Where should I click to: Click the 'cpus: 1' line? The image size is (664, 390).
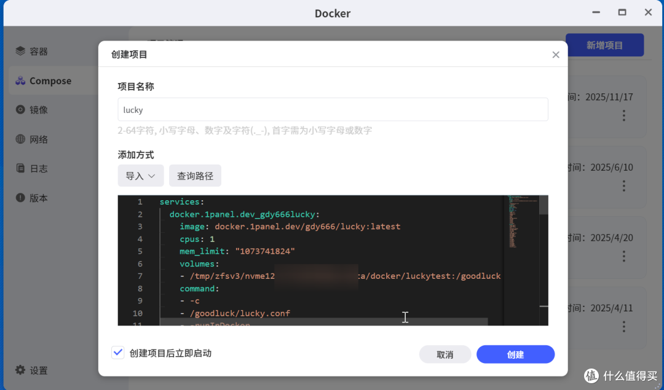tap(197, 239)
